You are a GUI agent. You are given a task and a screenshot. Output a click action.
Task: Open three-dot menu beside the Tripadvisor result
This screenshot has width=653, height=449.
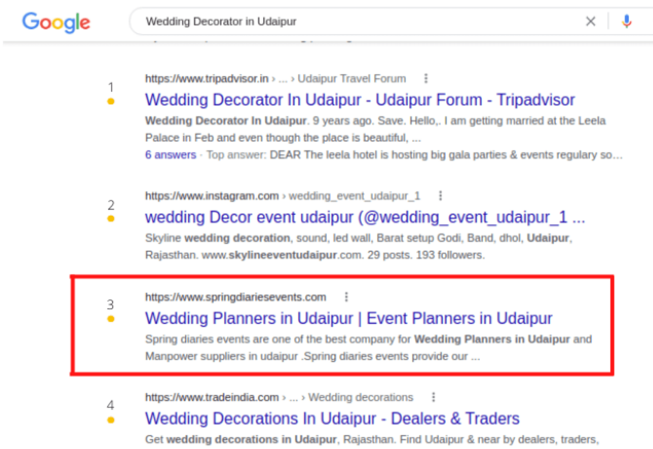click(x=426, y=78)
